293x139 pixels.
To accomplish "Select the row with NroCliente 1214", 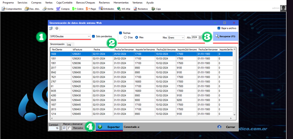I will 141,114.
